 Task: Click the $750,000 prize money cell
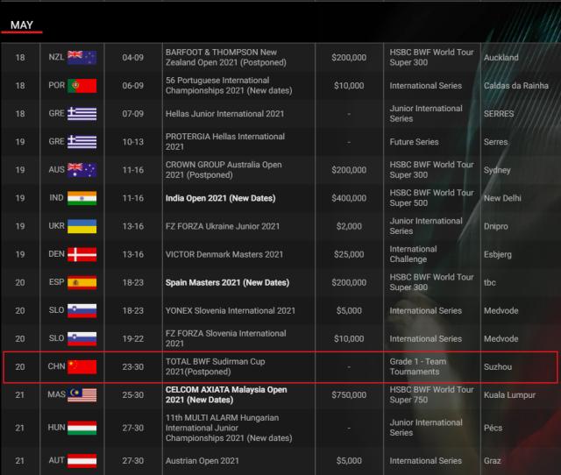click(x=348, y=395)
